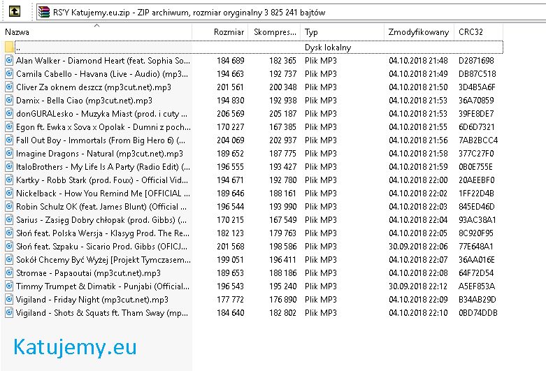Select file name 'Kartky - Robb Stark'
This screenshot has height=371, width=546.
[x=102, y=180]
